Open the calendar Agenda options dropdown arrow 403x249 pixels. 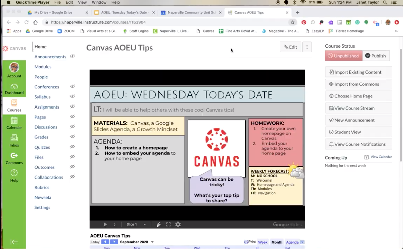click(302, 242)
